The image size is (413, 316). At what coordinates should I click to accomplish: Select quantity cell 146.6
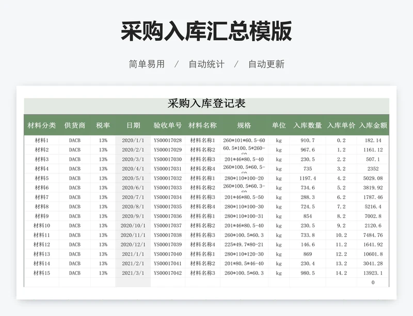click(308, 244)
